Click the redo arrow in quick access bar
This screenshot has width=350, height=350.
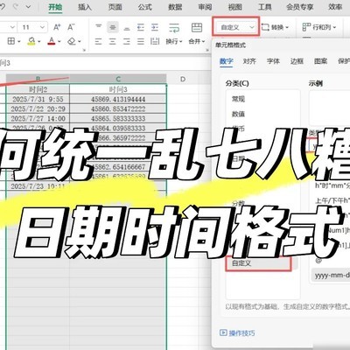(x=16, y=7)
